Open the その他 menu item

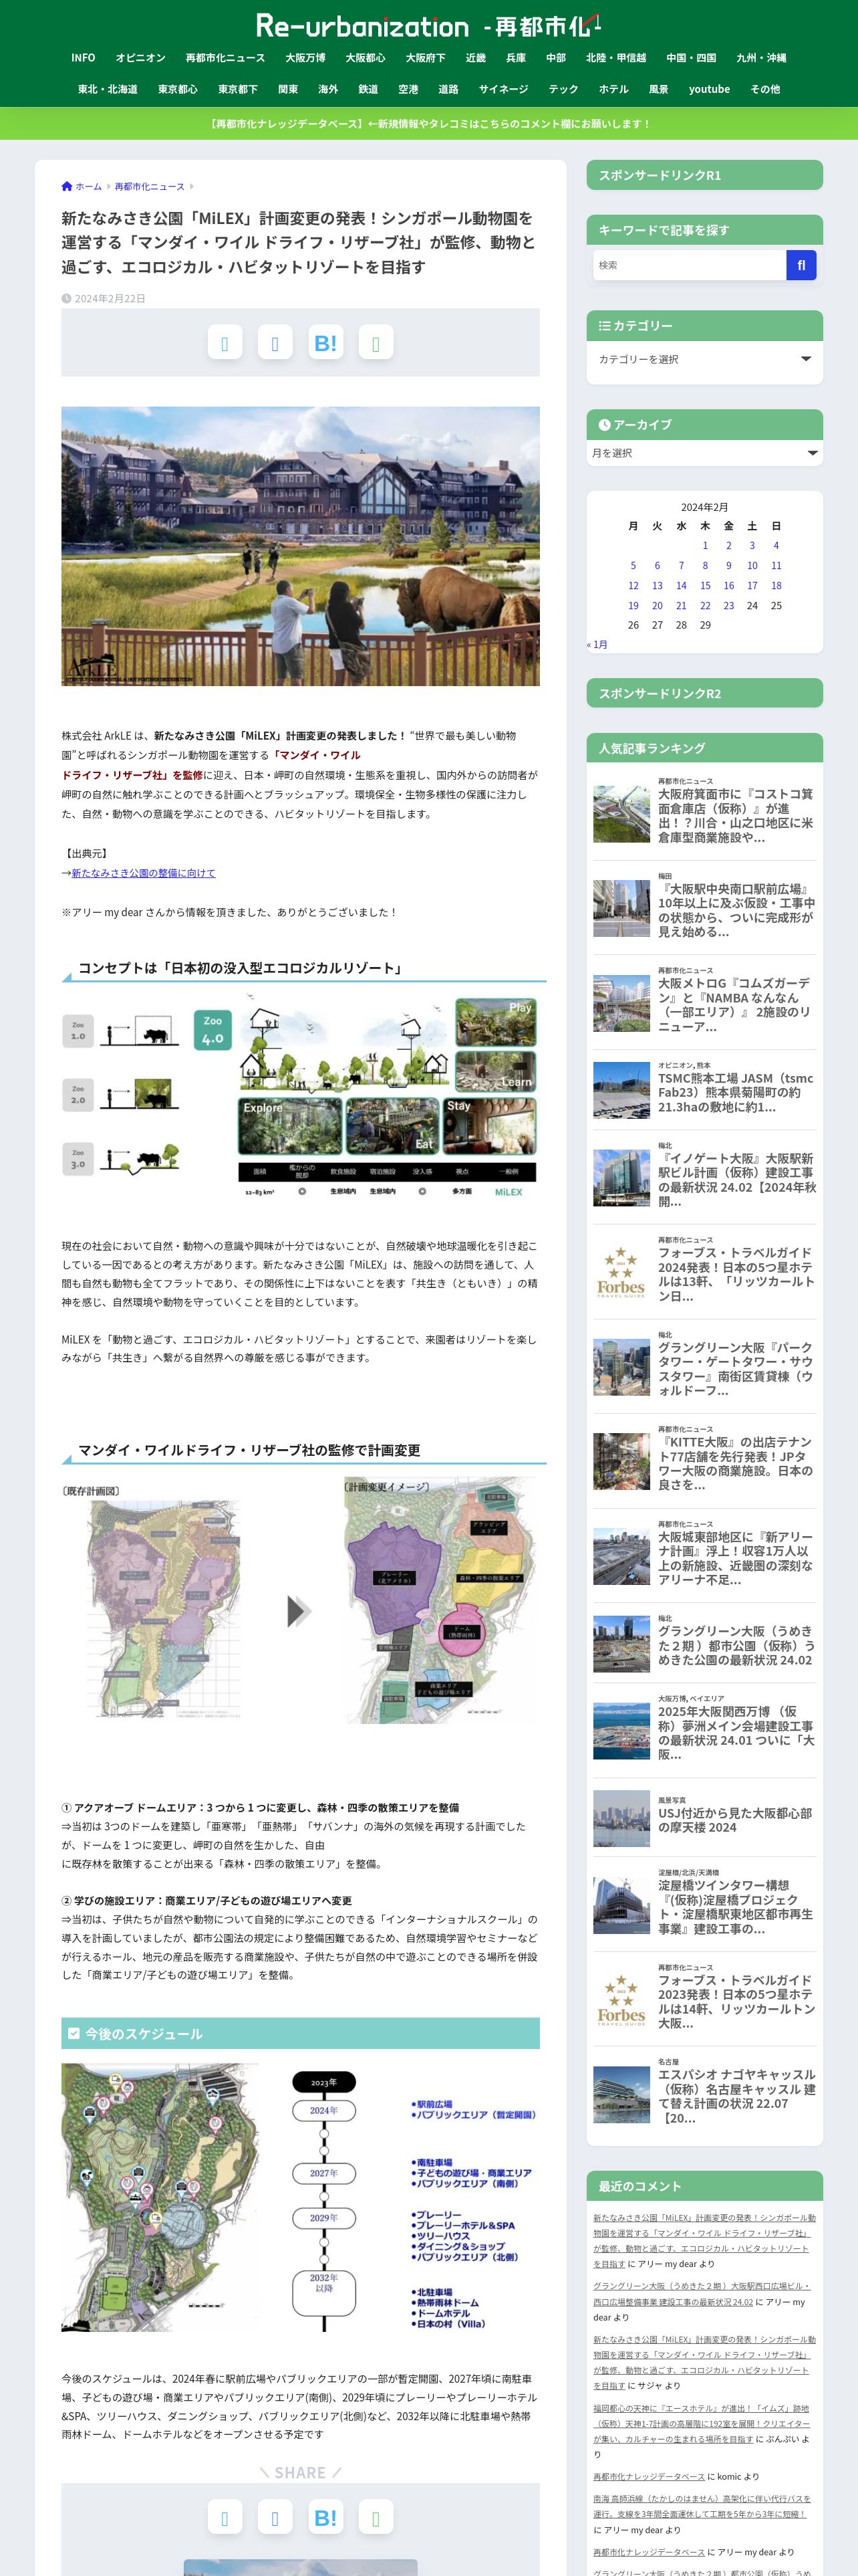tap(765, 89)
